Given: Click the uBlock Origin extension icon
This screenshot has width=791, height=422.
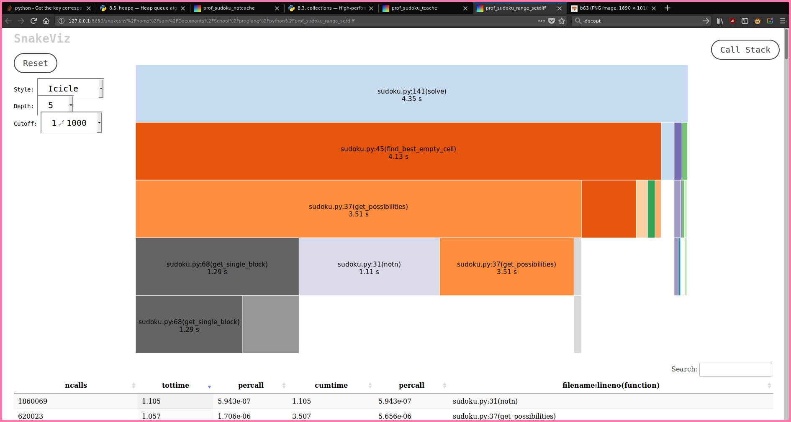Looking at the screenshot, I should pyautogui.click(x=732, y=21).
